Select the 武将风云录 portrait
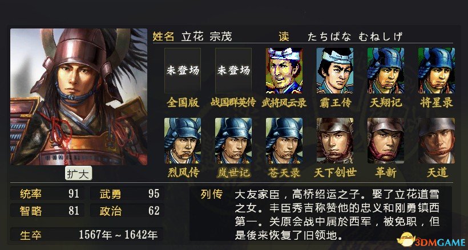Viewport: 468px width, 250px height. pyautogui.click(x=284, y=71)
